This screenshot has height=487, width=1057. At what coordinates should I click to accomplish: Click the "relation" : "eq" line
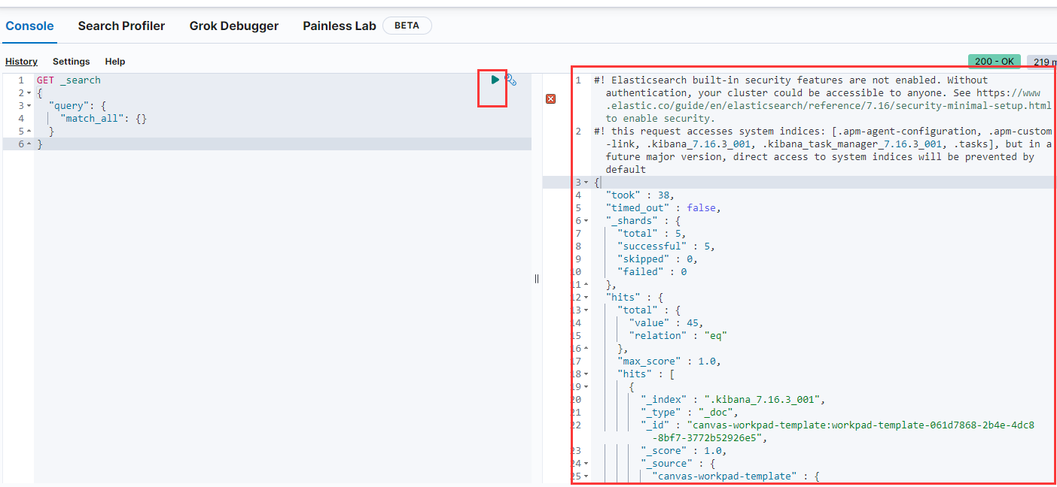click(678, 335)
